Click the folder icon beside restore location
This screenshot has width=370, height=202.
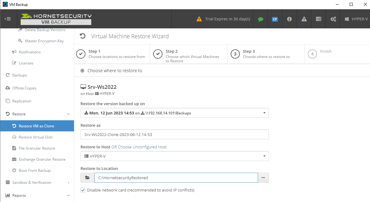point(87,178)
